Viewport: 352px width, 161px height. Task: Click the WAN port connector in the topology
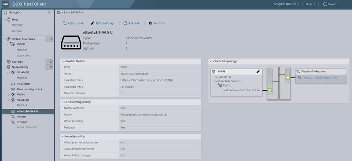click(x=270, y=90)
